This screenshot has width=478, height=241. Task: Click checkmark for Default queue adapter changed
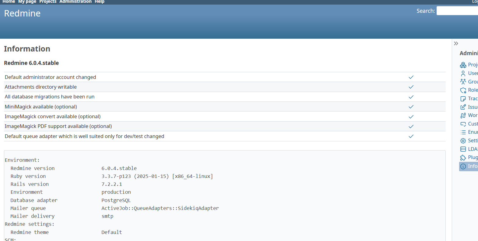pos(411,136)
